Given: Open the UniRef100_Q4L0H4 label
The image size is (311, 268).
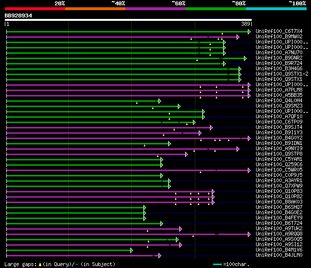Looking at the screenshot, I should [279, 101].
